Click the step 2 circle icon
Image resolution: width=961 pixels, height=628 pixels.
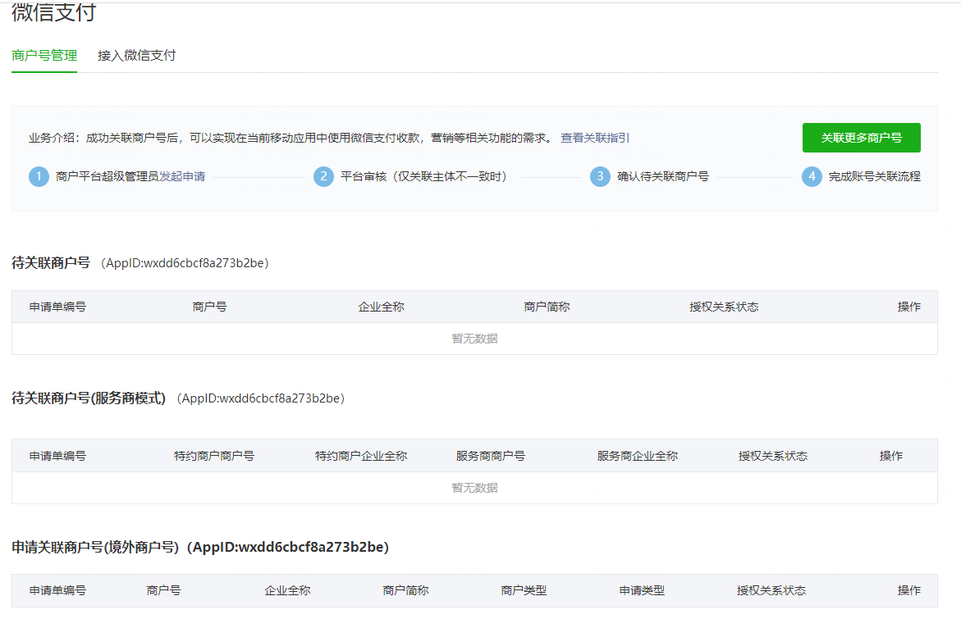[323, 177]
